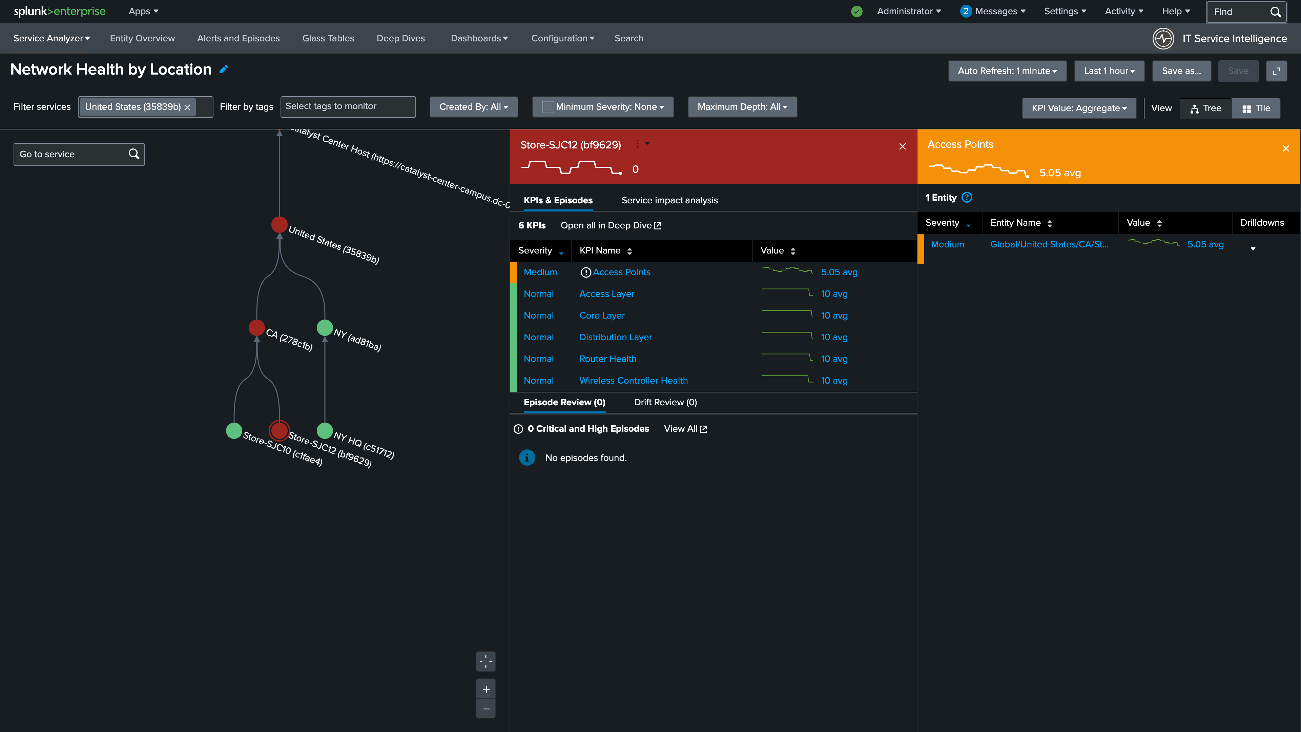
Task: Go to Entity Overview
Action: pos(142,38)
